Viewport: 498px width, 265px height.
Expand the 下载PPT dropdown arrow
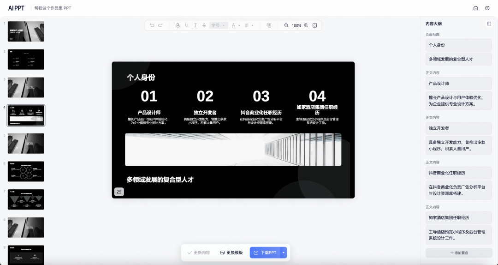pyautogui.click(x=284, y=253)
